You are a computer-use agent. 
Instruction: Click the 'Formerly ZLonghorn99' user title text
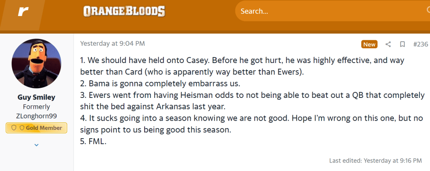click(36, 111)
